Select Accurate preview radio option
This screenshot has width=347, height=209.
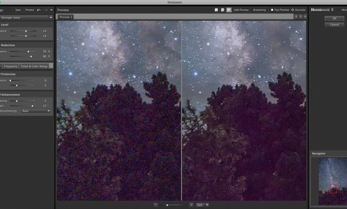click(x=292, y=10)
